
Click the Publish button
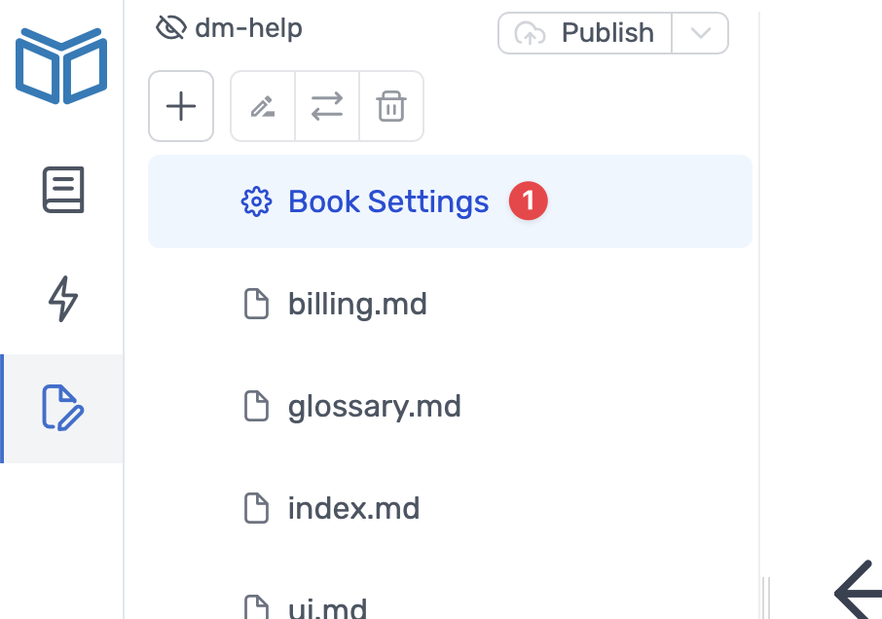pyautogui.click(x=585, y=33)
